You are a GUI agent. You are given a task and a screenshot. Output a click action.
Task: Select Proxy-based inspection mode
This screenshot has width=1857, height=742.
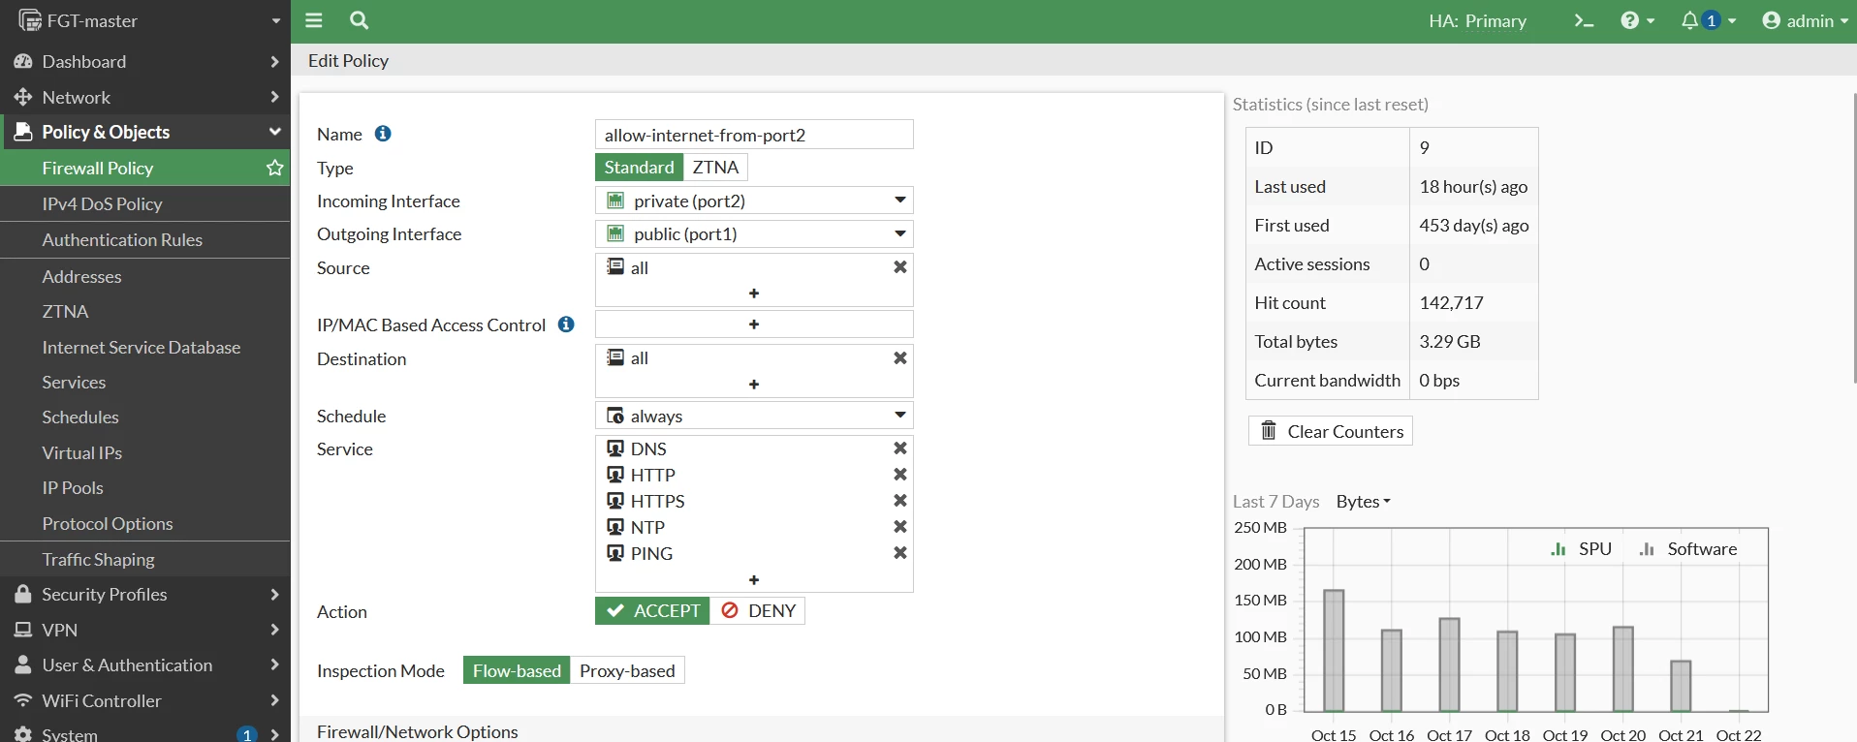click(627, 670)
